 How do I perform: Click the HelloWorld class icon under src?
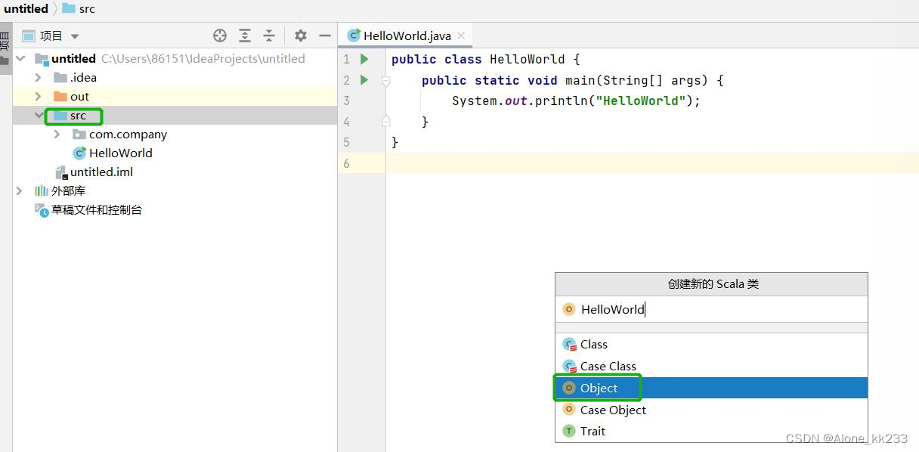pos(82,152)
